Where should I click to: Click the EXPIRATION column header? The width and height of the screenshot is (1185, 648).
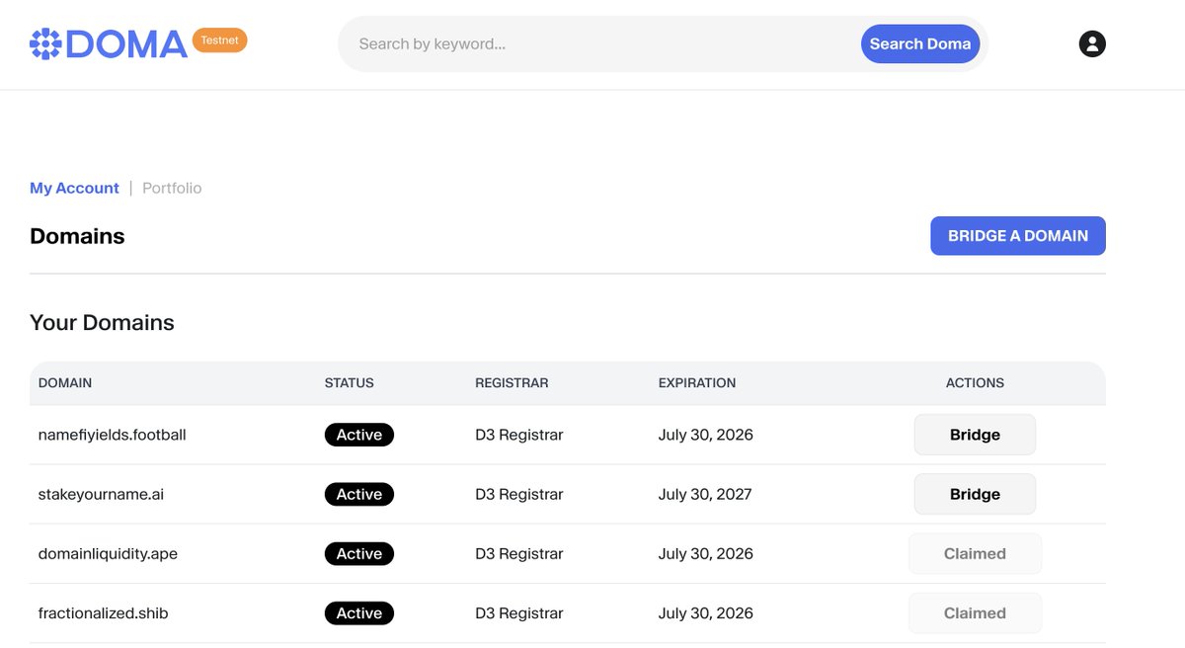click(x=696, y=382)
